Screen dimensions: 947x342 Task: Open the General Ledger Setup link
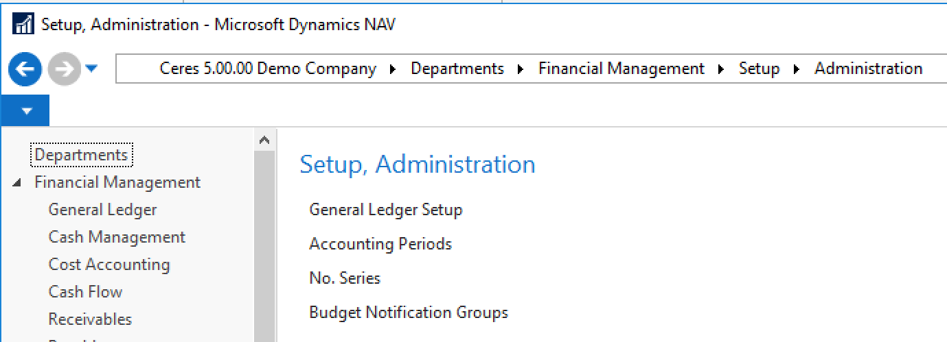[386, 210]
